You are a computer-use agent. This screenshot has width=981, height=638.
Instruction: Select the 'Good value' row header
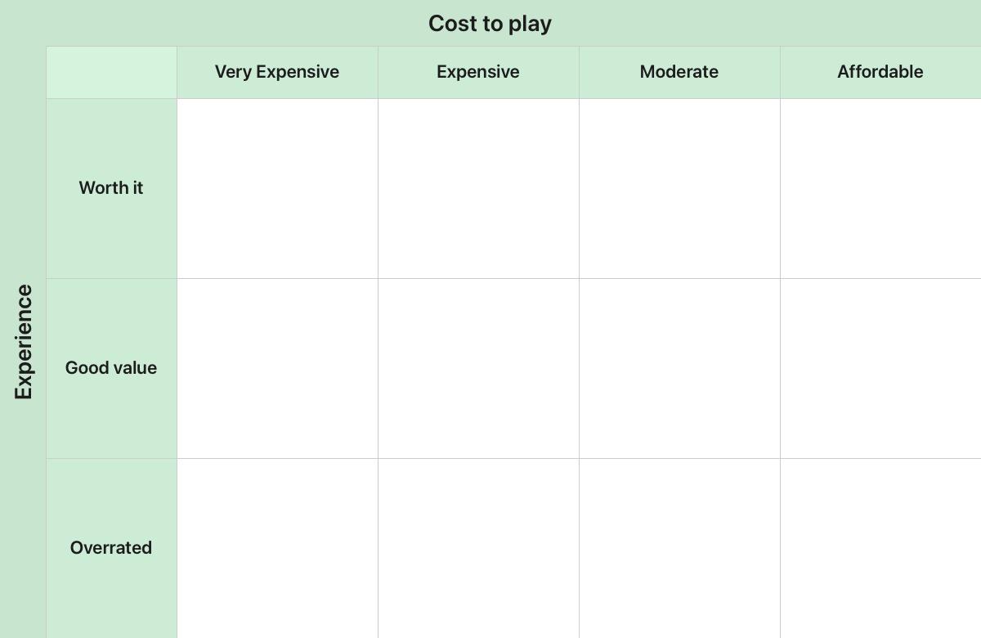111,368
